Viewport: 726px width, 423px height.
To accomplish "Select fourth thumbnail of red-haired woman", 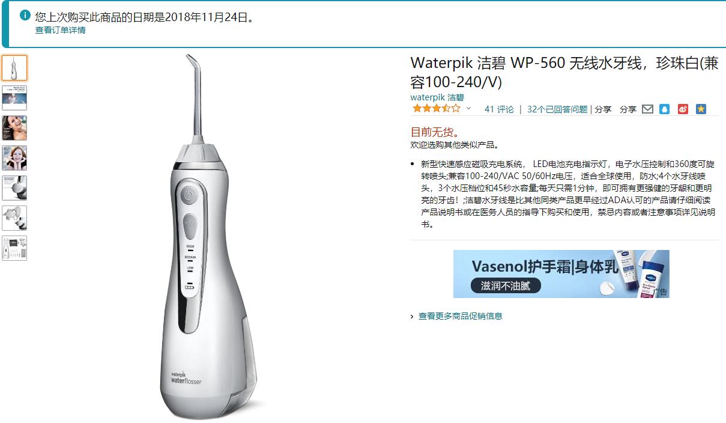I will 14,158.
